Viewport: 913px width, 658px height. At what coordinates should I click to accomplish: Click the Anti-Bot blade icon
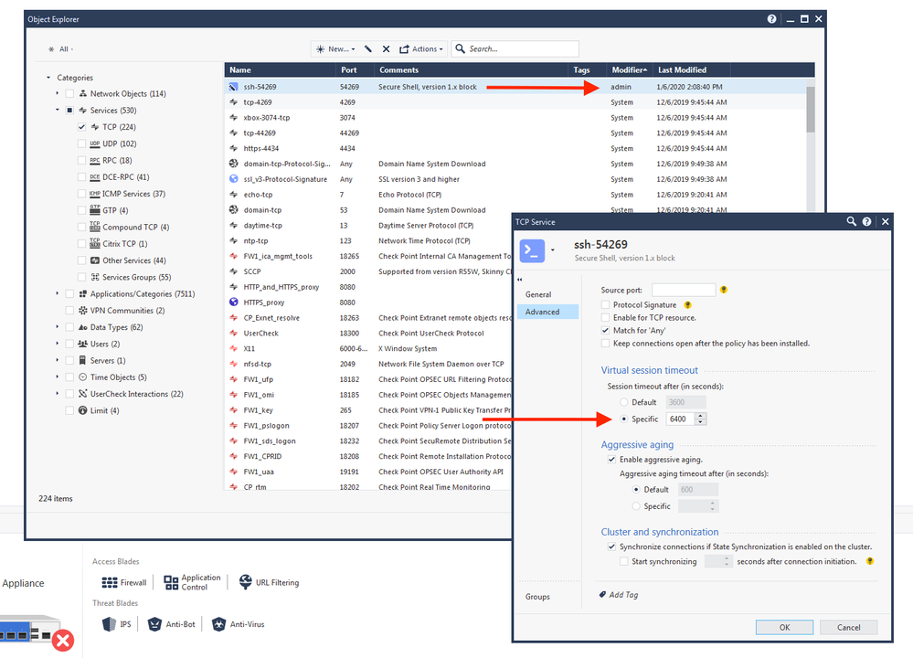point(154,624)
